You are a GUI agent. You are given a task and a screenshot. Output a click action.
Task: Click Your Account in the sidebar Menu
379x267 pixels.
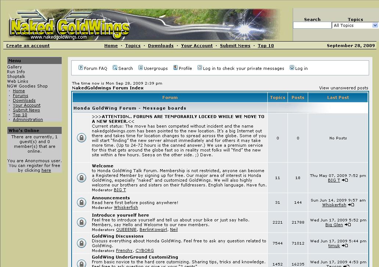point(26,105)
